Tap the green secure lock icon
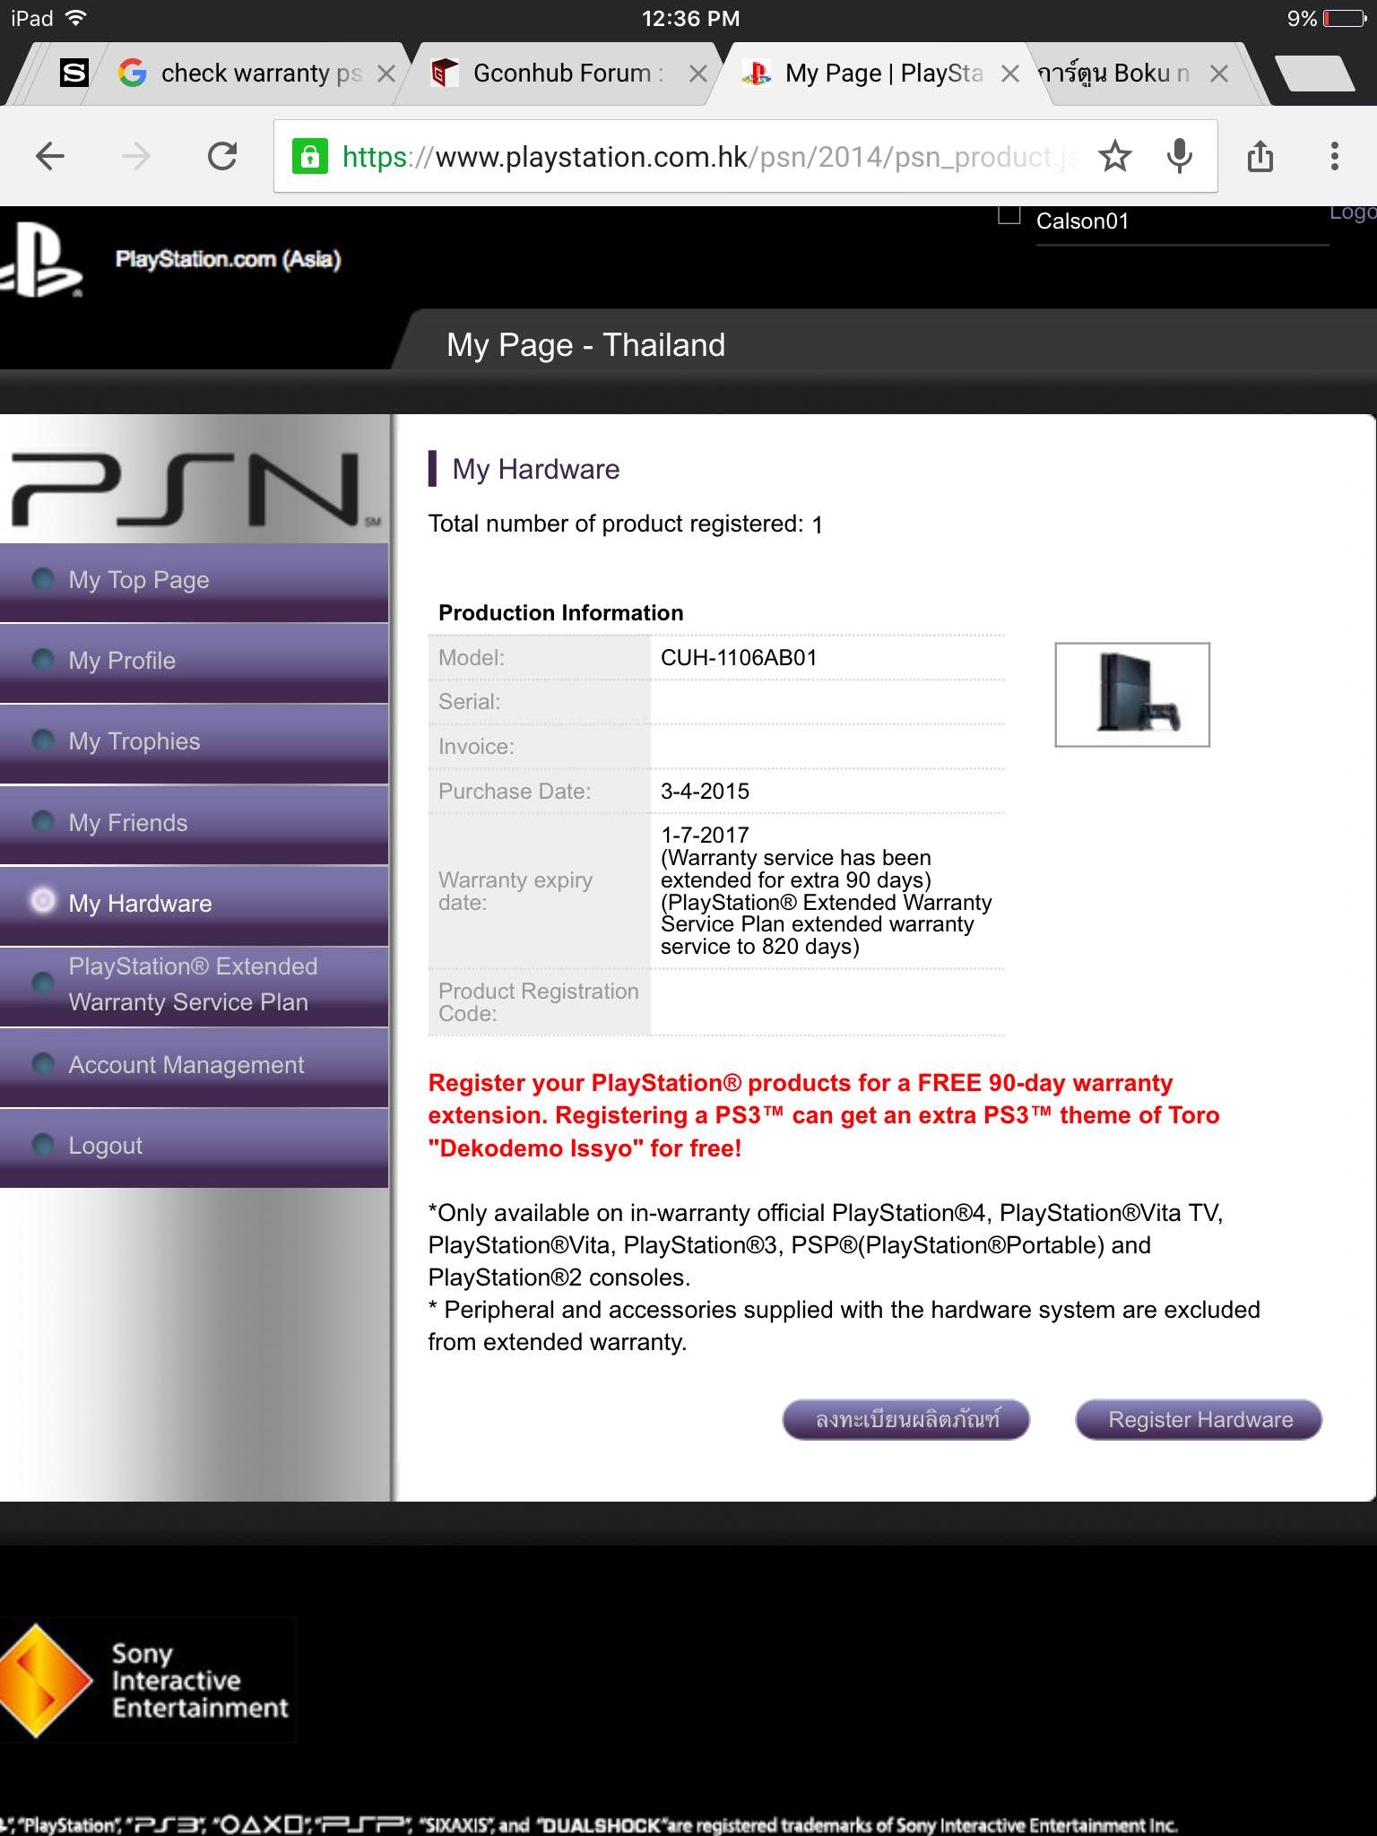This screenshot has height=1836, width=1377. tap(309, 157)
